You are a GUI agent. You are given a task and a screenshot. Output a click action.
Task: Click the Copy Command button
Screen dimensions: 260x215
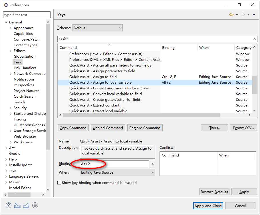click(73, 128)
